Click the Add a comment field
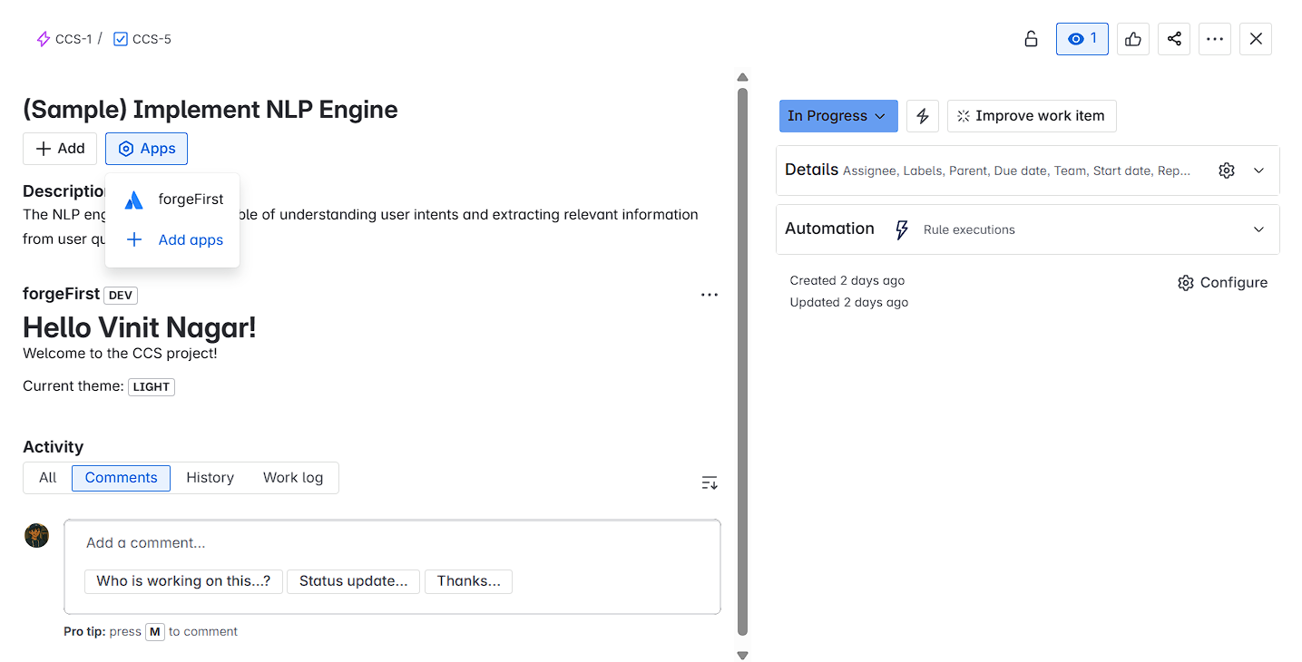This screenshot has height=662, width=1302. 392,543
